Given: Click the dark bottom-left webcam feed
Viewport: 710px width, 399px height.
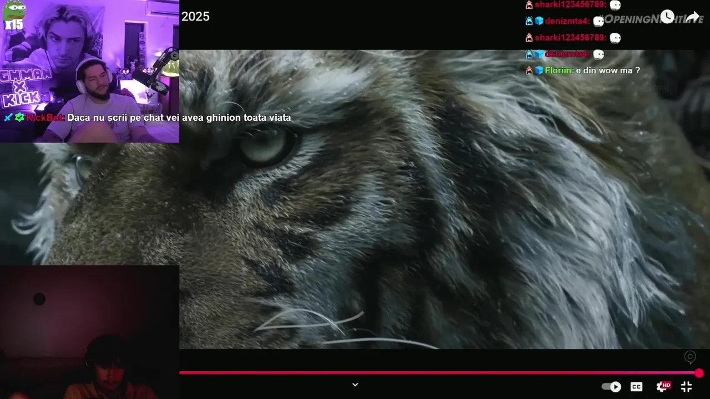Looking at the screenshot, I should [x=89, y=332].
